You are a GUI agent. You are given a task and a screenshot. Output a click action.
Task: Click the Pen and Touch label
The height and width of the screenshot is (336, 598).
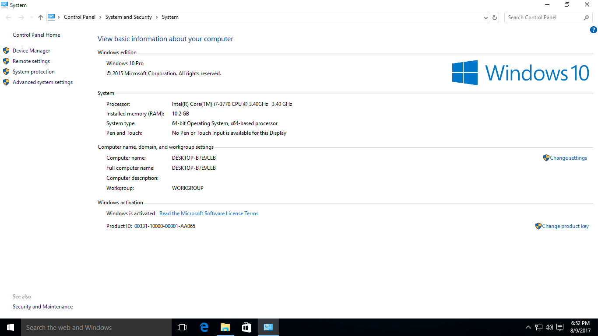point(124,133)
